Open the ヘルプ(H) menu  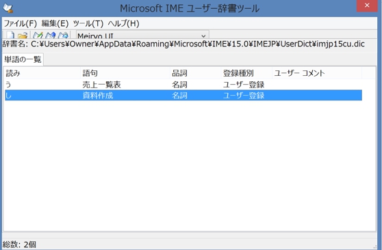pyautogui.click(x=123, y=24)
